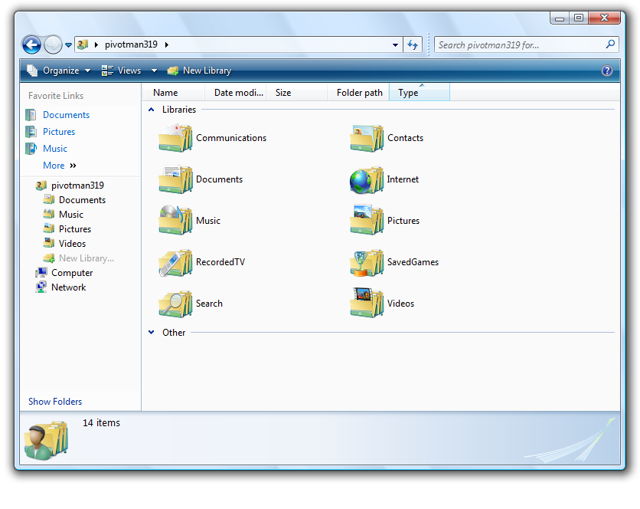Expand the Other group
The width and height of the screenshot is (640, 509).
pyautogui.click(x=152, y=333)
